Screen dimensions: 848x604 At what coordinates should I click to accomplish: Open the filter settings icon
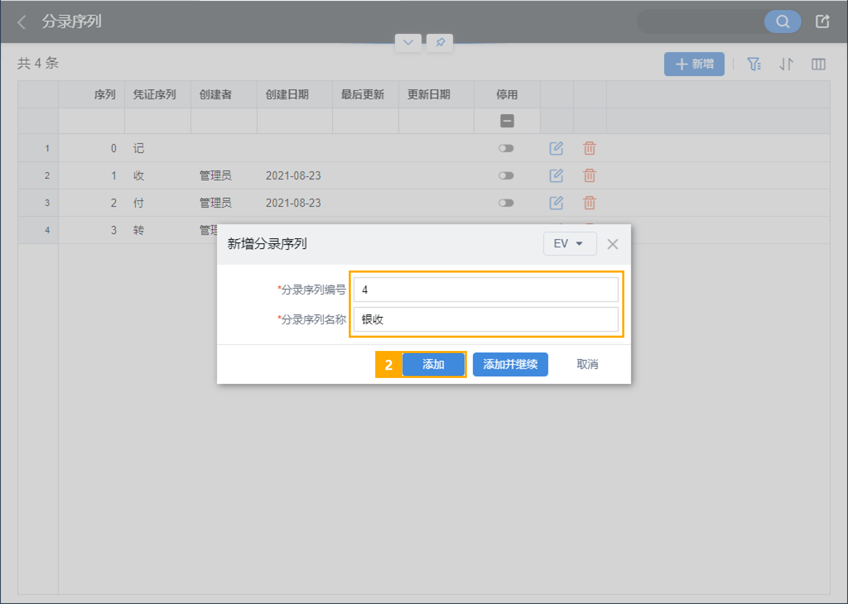click(754, 64)
